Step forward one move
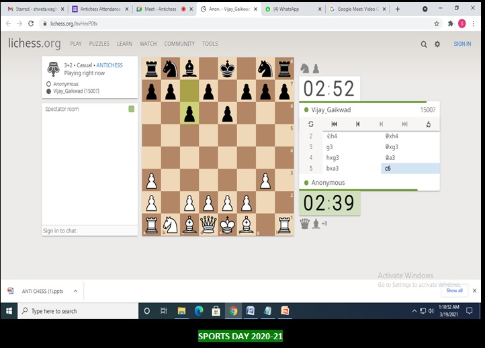 (381, 124)
